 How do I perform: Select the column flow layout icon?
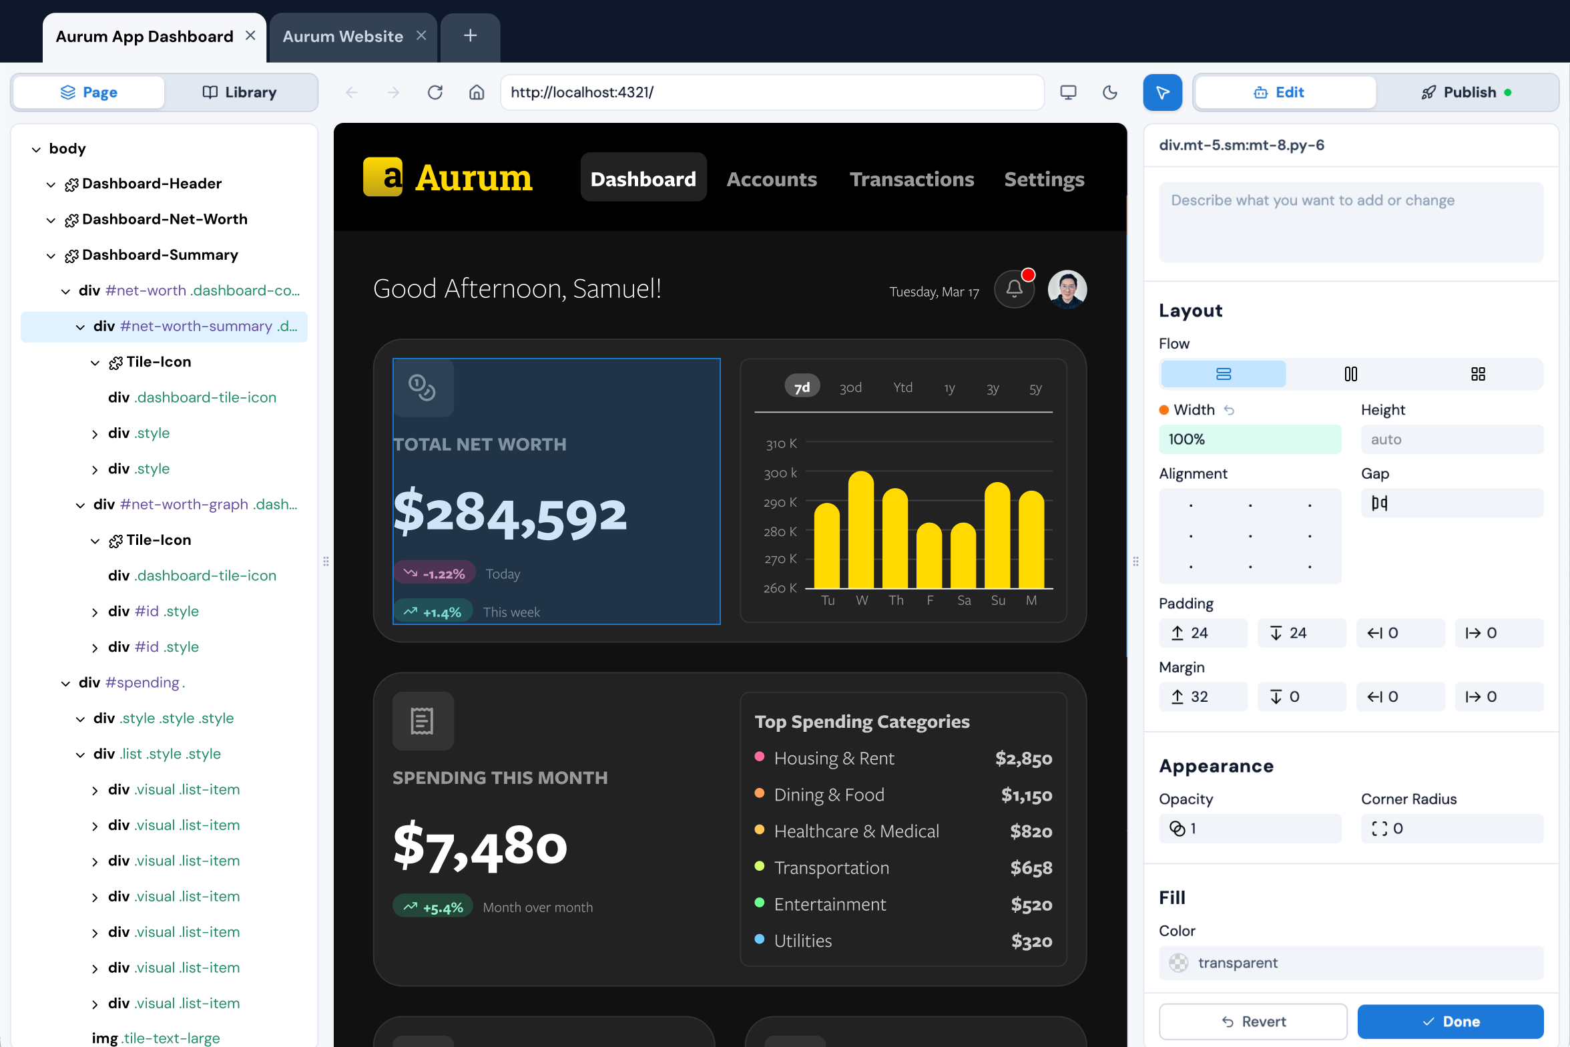1350,374
